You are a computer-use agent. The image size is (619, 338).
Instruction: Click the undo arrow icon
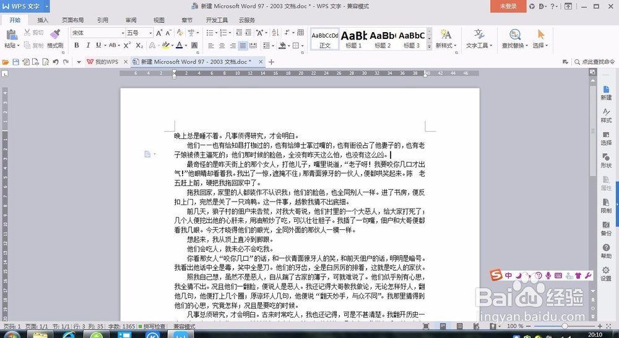(x=56, y=62)
